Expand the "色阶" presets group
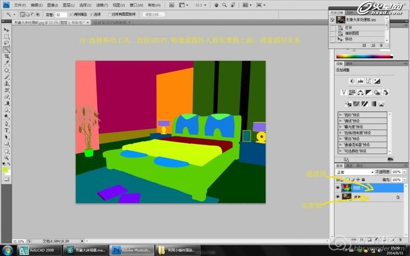 [x=340, y=115]
